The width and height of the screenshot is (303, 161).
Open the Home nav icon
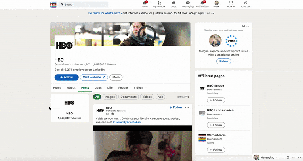pyautogui.click(x=145, y=4)
